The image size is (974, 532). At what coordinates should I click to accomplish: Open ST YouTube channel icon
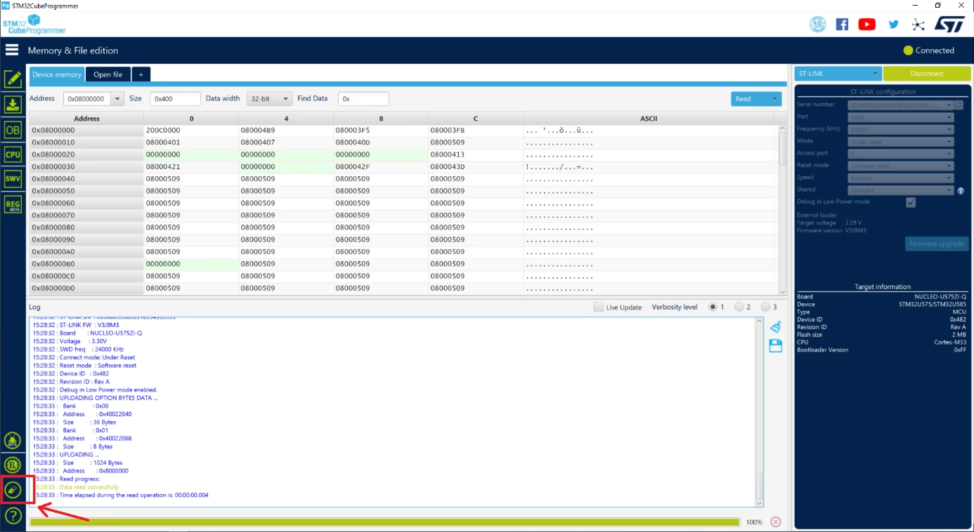[x=867, y=25]
